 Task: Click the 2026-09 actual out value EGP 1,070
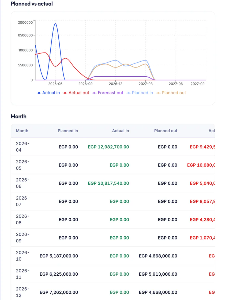pyautogui.click(x=202, y=238)
